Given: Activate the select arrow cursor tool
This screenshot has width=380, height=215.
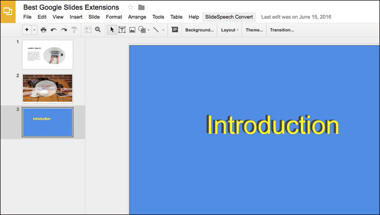Looking at the screenshot, I should (112, 30).
